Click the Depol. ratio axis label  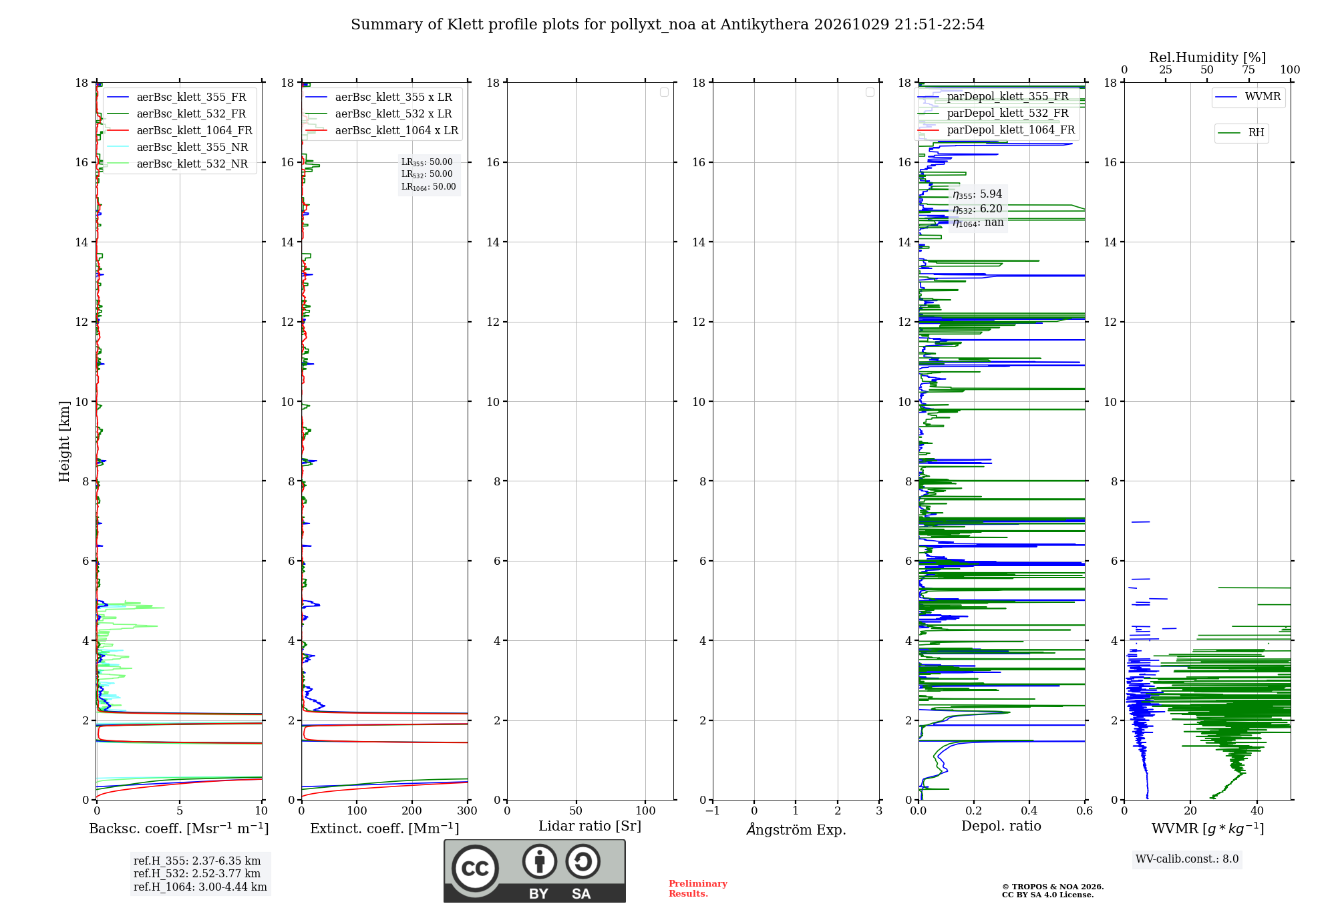1001,826
